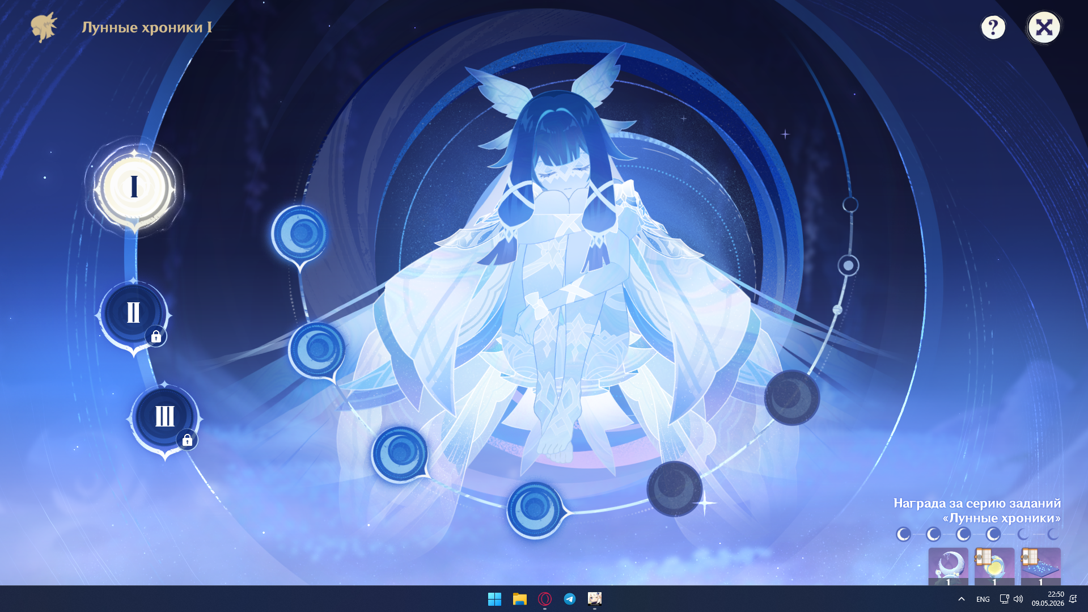Viewport: 1088px width, 612px height.
Task: Open the Windows Start menu
Action: coord(494,599)
